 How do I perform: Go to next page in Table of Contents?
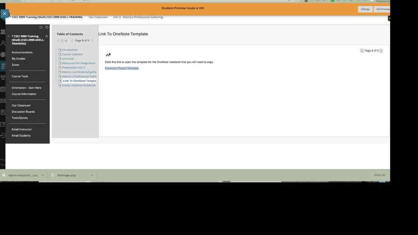click(92, 41)
